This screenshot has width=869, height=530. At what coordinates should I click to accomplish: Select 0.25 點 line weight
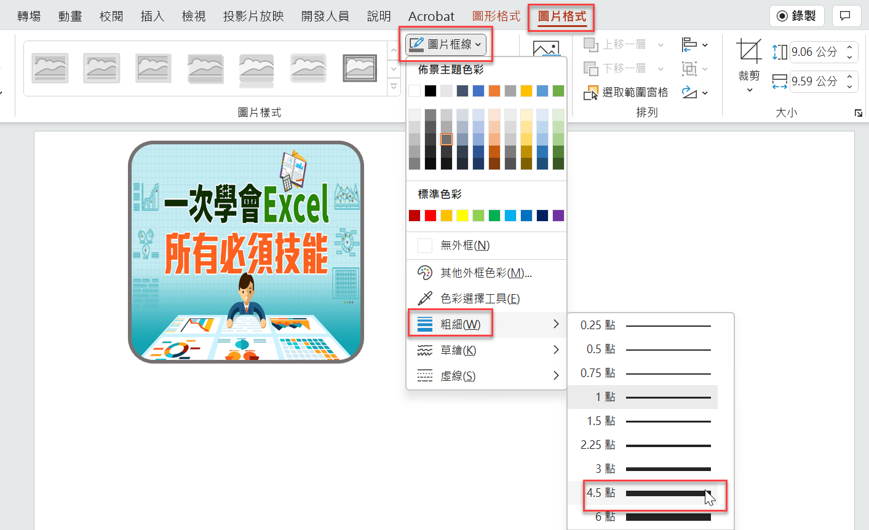[x=643, y=325]
